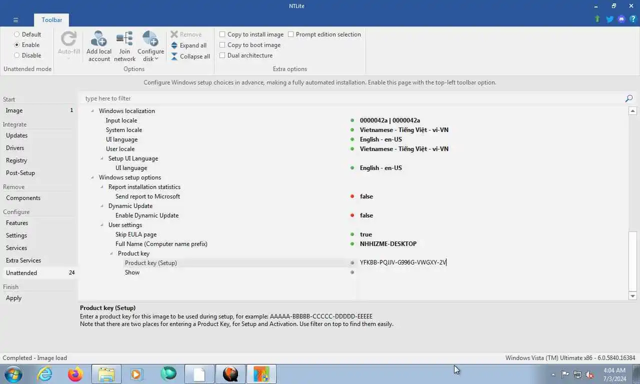The width and height of the screenshot is (640, 384).
Task: Open the Extra Services page
Action: (38, 260)
